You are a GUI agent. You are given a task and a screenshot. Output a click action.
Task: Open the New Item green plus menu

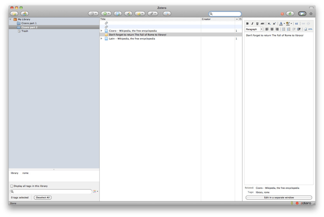point(106,14)
